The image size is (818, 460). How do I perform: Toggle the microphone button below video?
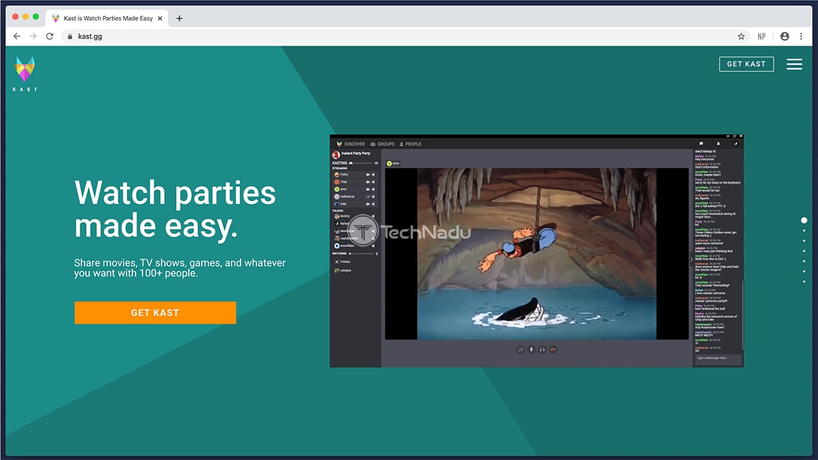tap(531, 350)
